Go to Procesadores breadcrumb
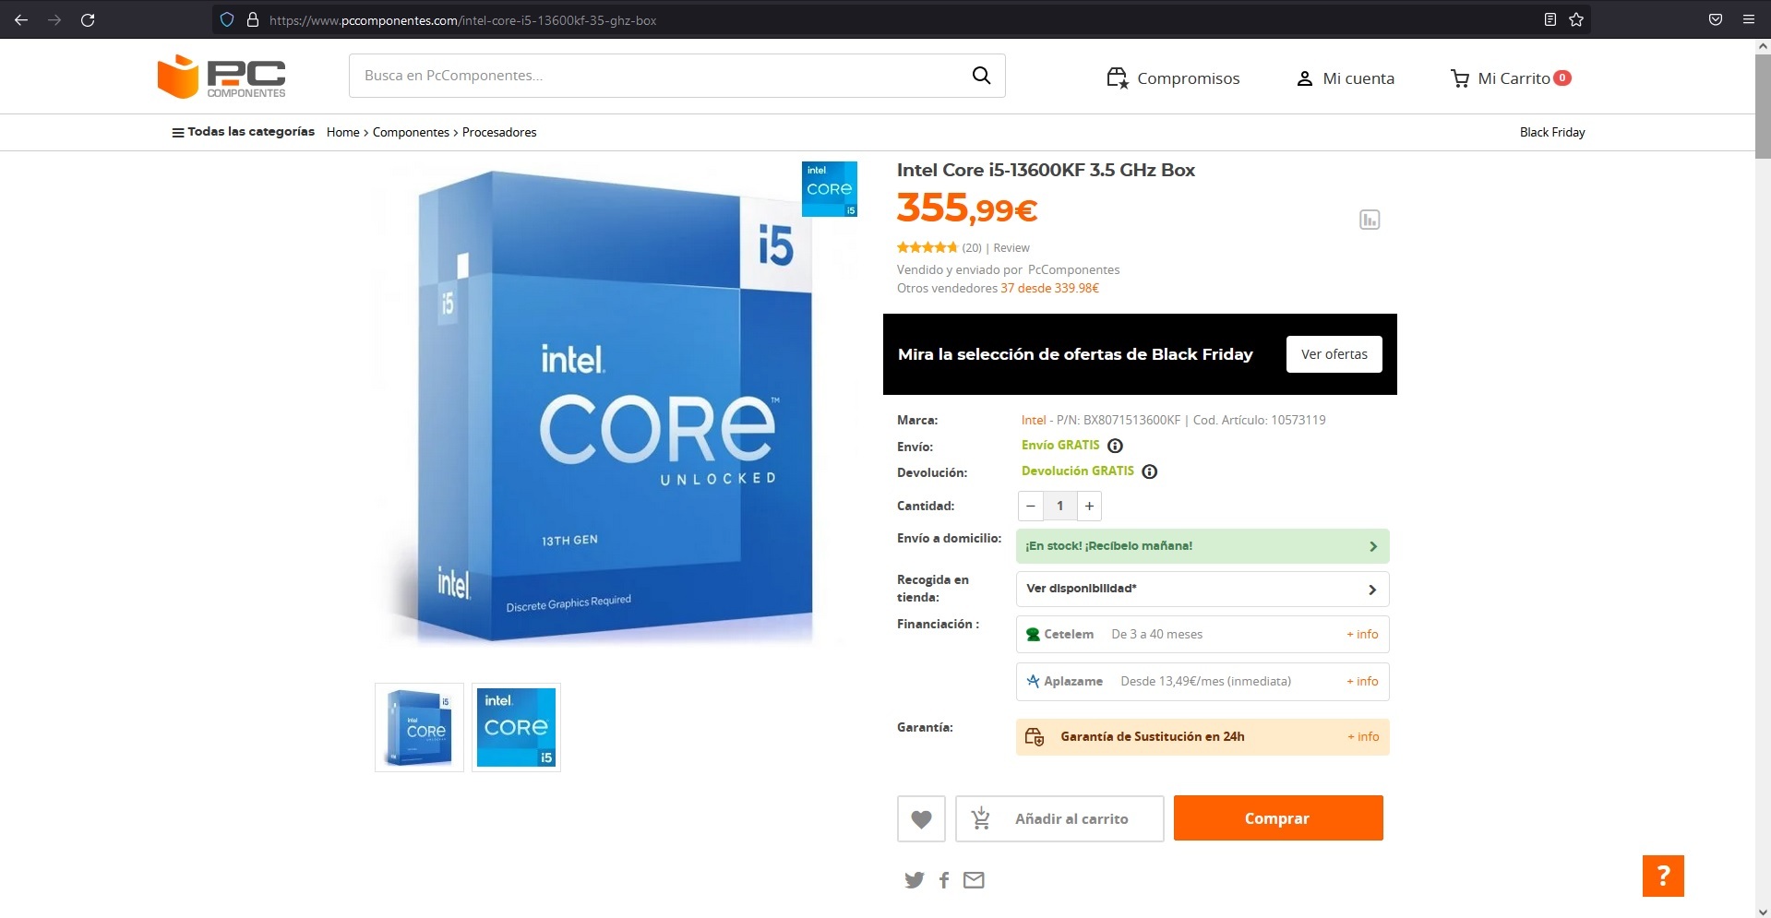 click(x=499, y=132)
